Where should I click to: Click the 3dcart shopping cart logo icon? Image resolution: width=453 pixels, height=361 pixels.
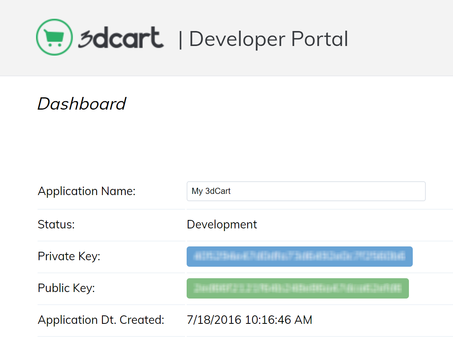[x=54, y=37]
